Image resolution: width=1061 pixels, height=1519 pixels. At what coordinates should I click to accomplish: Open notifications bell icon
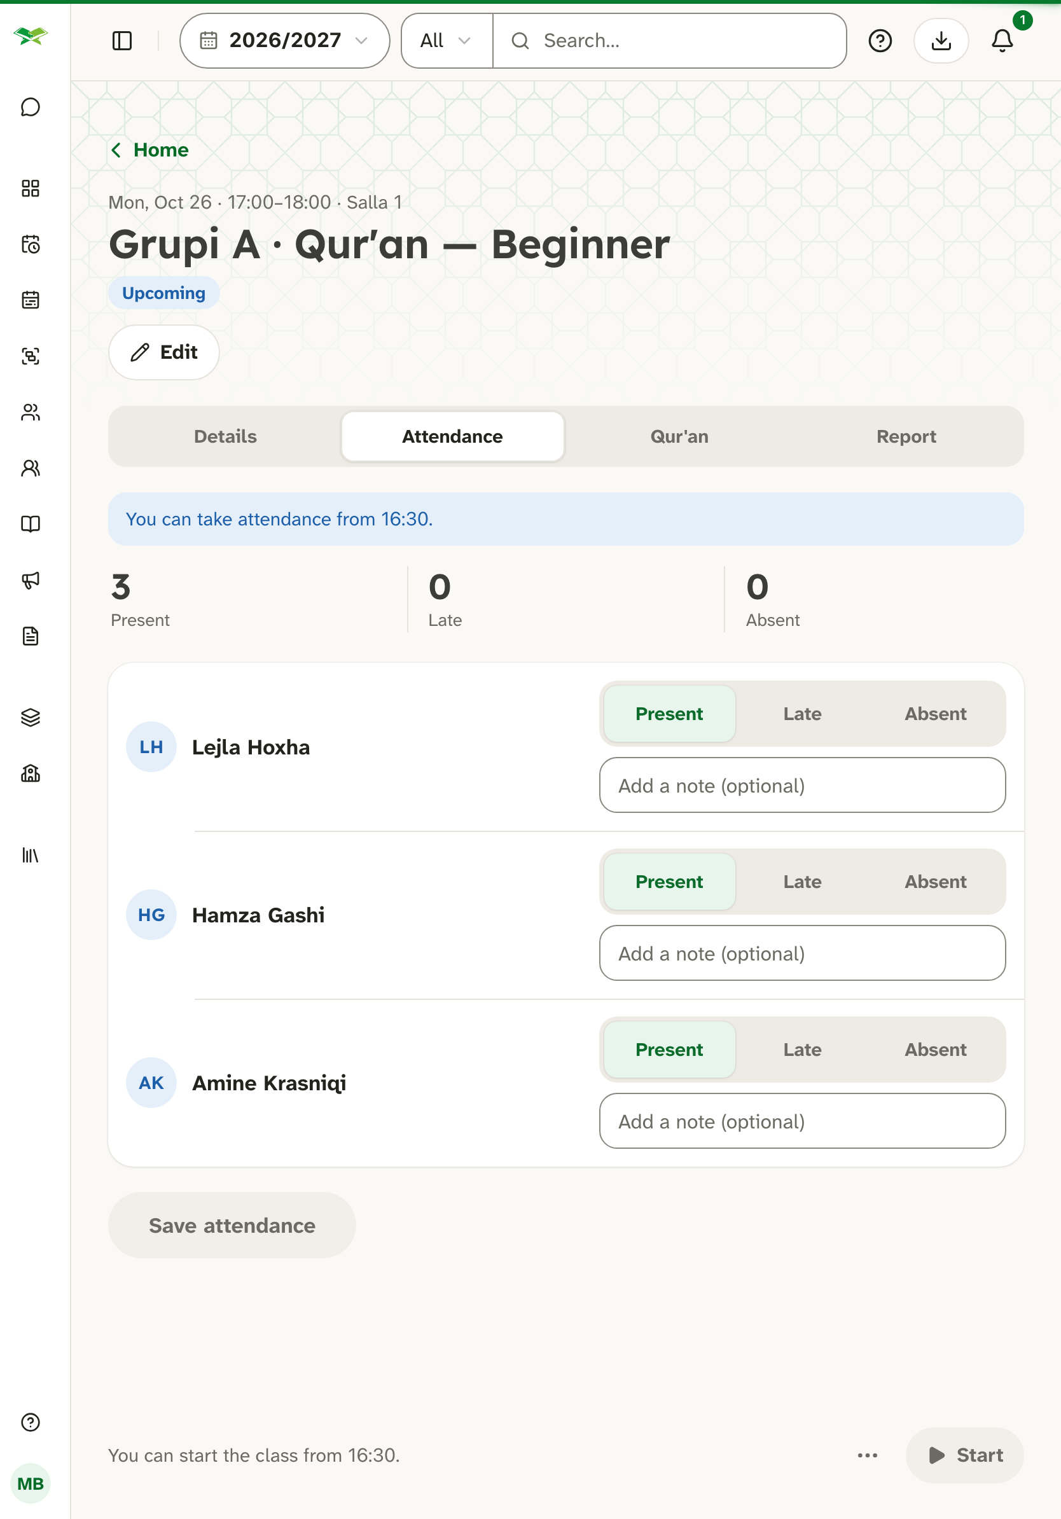click(1002, 41)
